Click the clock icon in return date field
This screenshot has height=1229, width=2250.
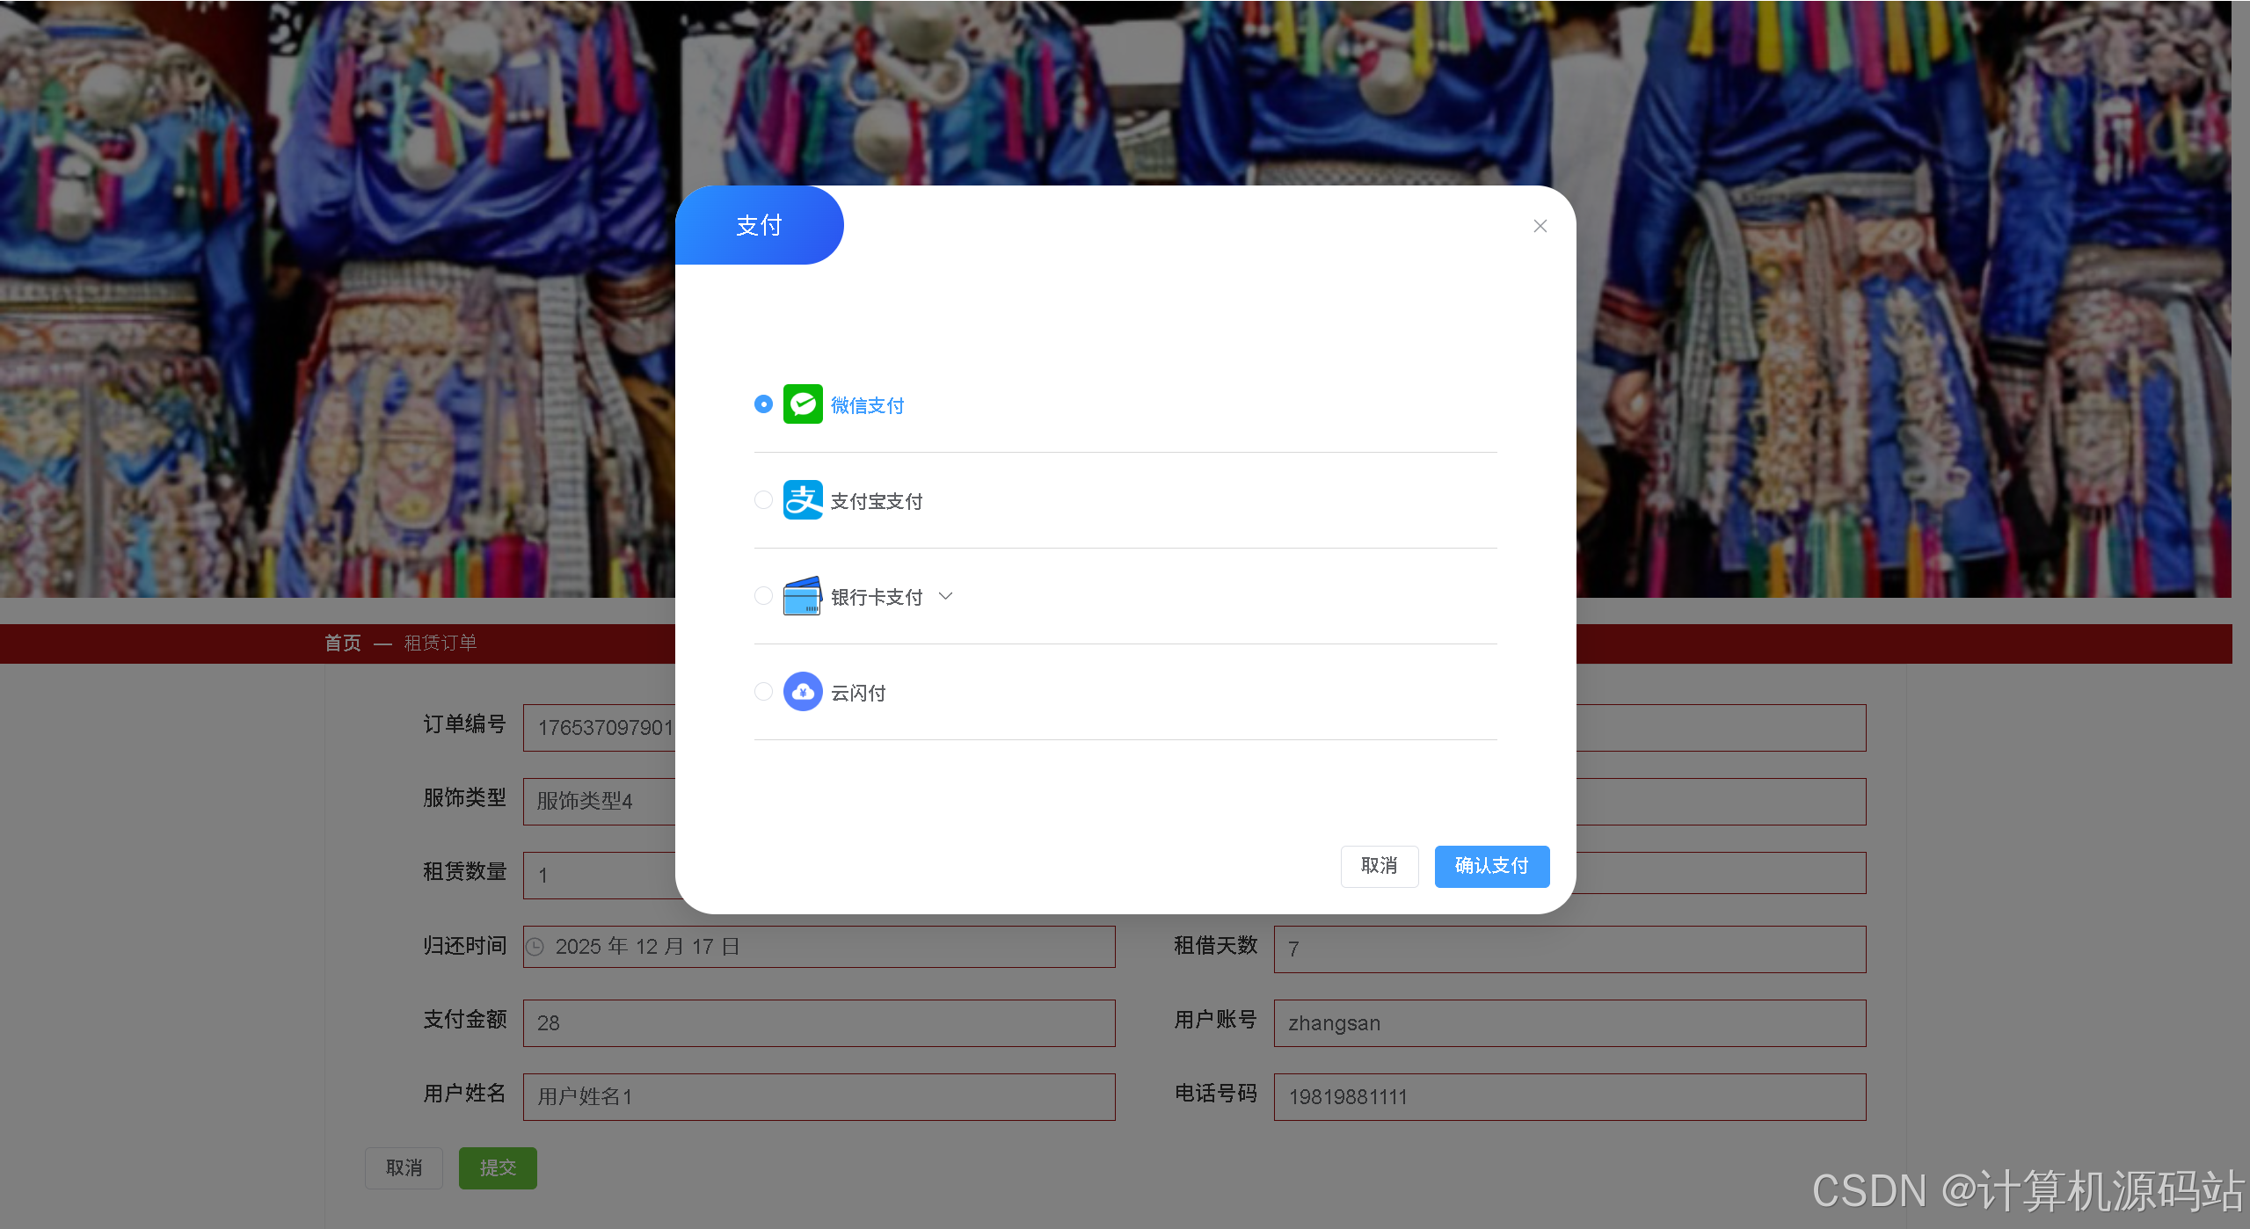(x=535, y=947)
